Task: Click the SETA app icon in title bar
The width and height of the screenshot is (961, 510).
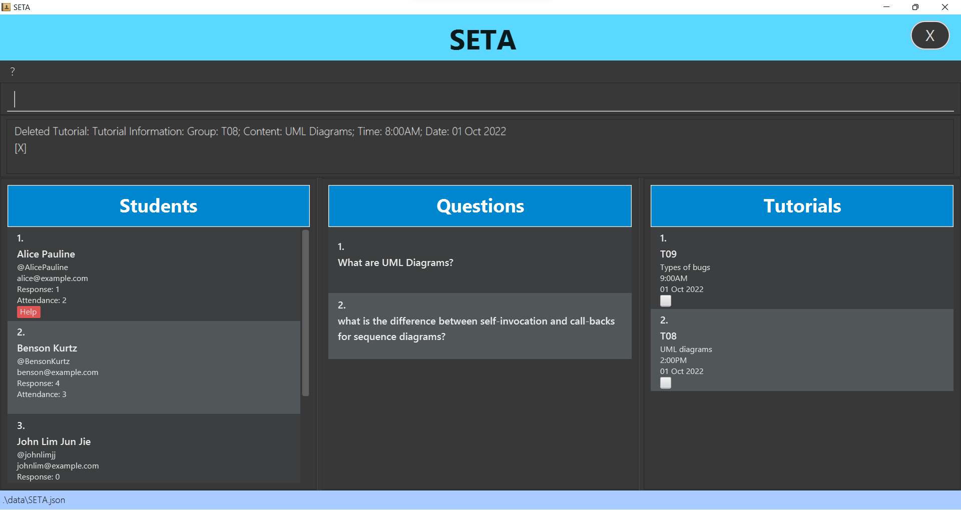Action: tap(6, 7)
